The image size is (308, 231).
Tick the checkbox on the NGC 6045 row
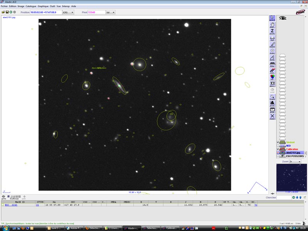[x=3, y=205]
